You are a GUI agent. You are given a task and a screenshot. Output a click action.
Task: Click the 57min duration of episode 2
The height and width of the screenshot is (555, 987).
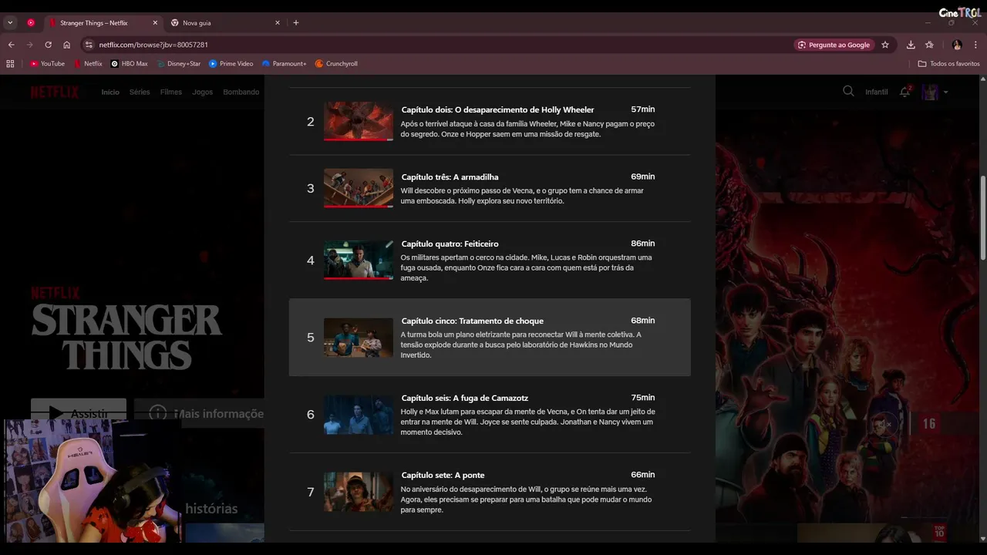[642, 109]
